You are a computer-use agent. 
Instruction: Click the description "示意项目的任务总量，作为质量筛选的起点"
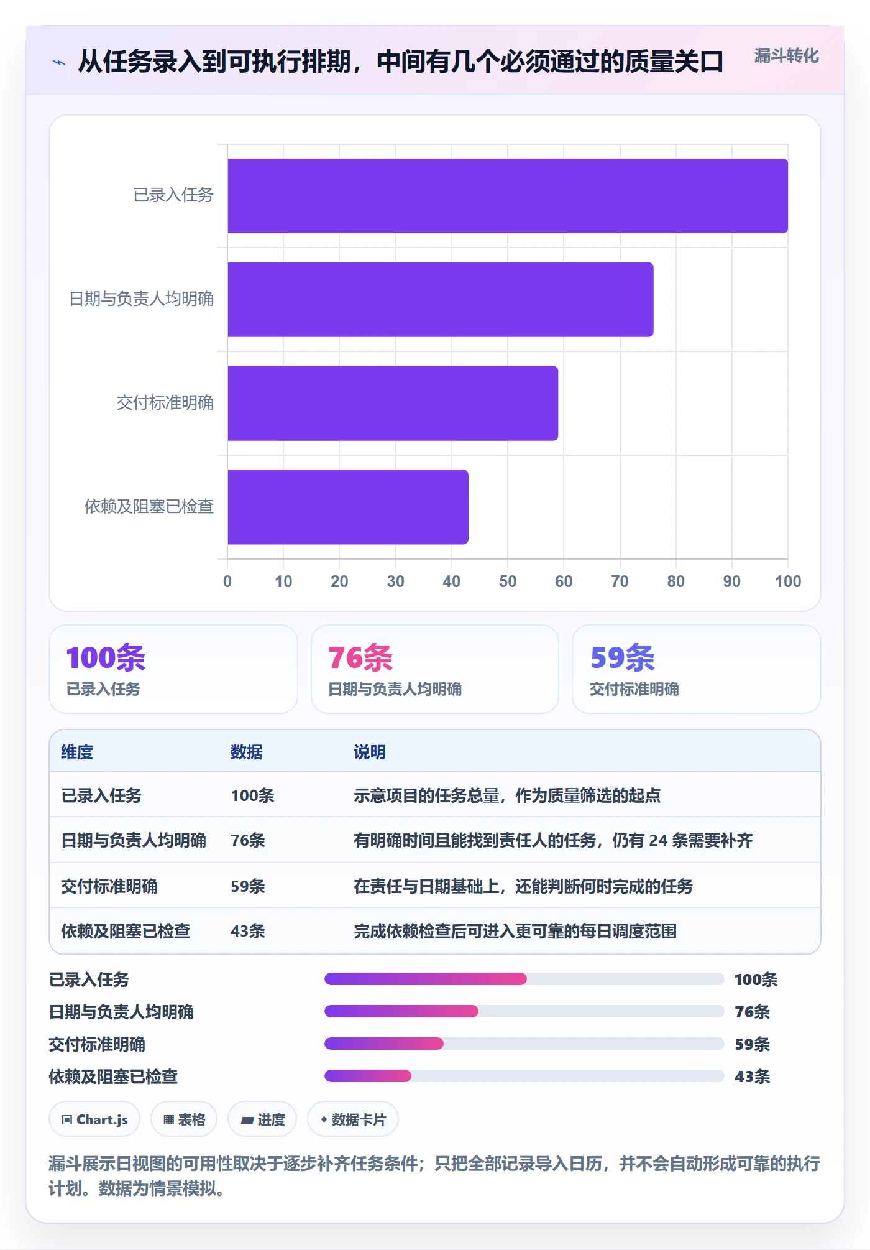click(507, 795)
